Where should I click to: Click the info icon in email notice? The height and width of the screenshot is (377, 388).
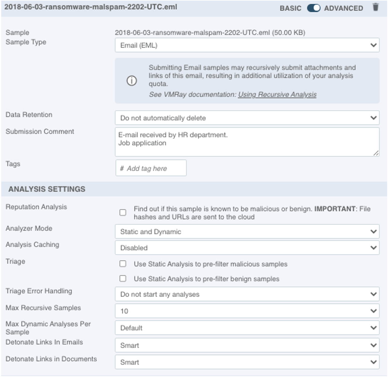tap(132, 81)
